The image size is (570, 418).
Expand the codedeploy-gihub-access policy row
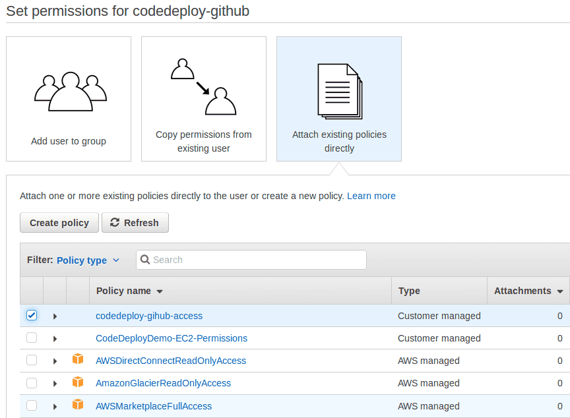(x=55, y=316)
